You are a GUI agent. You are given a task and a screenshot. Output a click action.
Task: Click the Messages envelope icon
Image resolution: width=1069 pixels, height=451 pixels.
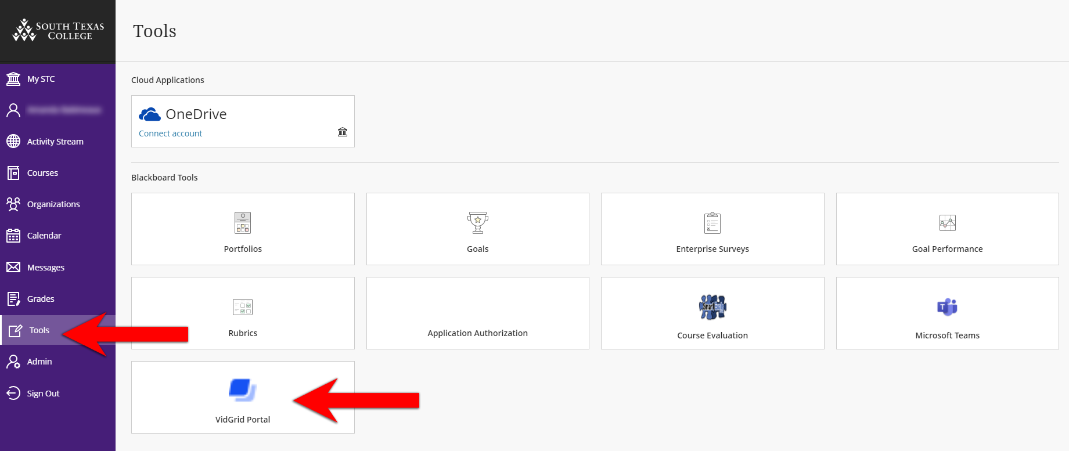(x=13, y=267)
